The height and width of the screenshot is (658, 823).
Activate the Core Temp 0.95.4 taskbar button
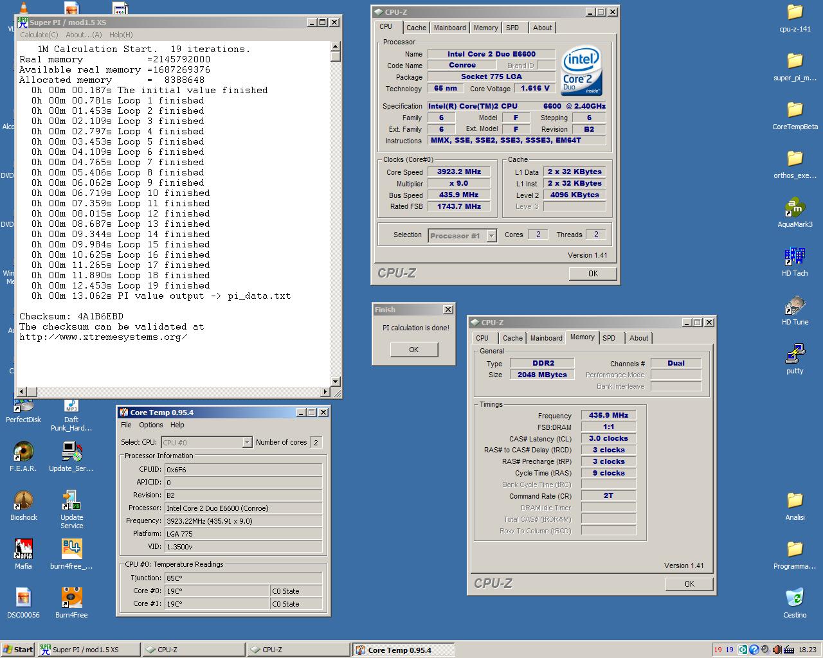(403, 650)
